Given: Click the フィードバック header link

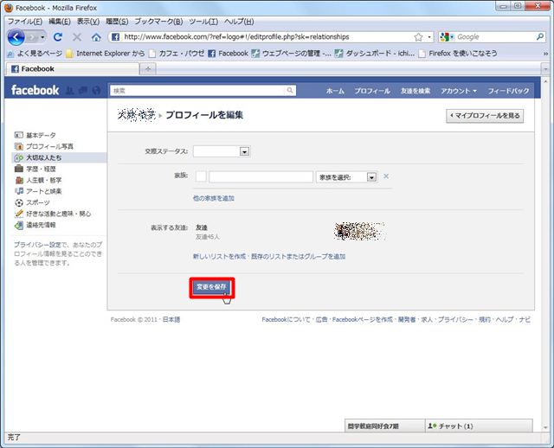Looking at the screenshot, I should tap(508, 91).
